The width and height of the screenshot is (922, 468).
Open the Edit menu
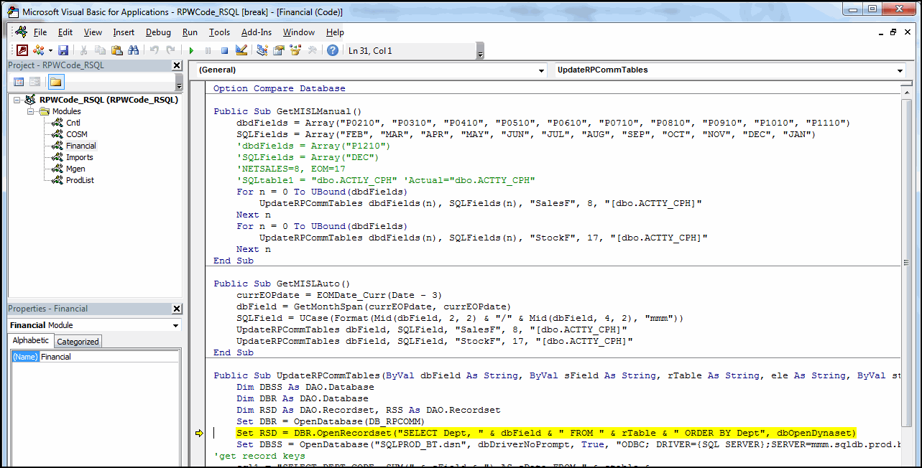(x=65, y=32)
